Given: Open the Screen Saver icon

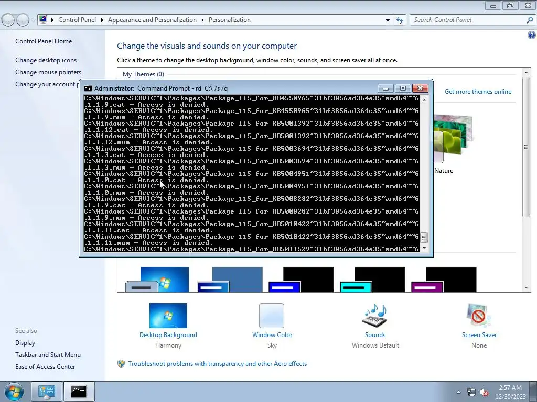Looking at the screenshot, I should point(479,316).
